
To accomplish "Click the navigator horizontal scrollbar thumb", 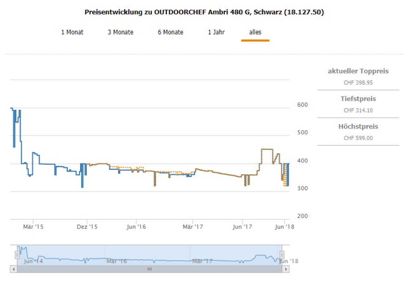I will [x=149, y=269].
